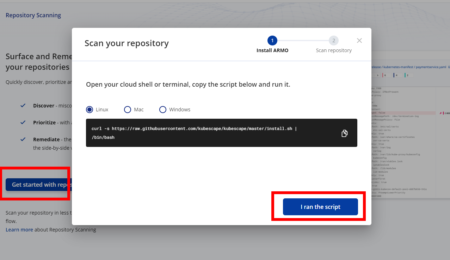Click the 'Scan your repository' dialog heading

click(x=127, y=43)
